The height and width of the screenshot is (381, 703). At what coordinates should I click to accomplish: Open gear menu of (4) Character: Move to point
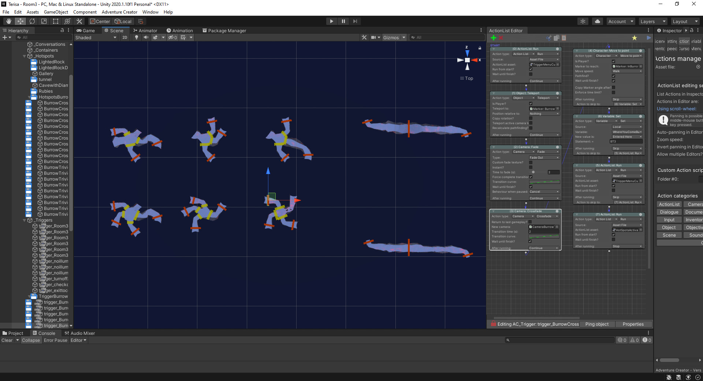[640, 51]
